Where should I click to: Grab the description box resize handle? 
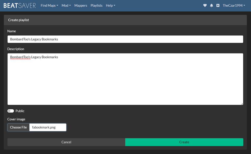coord(242,104)
